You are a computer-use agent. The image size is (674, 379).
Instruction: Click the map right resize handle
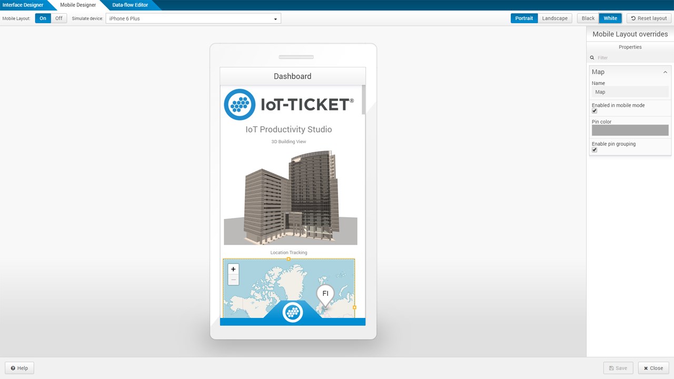coord(354,307)
